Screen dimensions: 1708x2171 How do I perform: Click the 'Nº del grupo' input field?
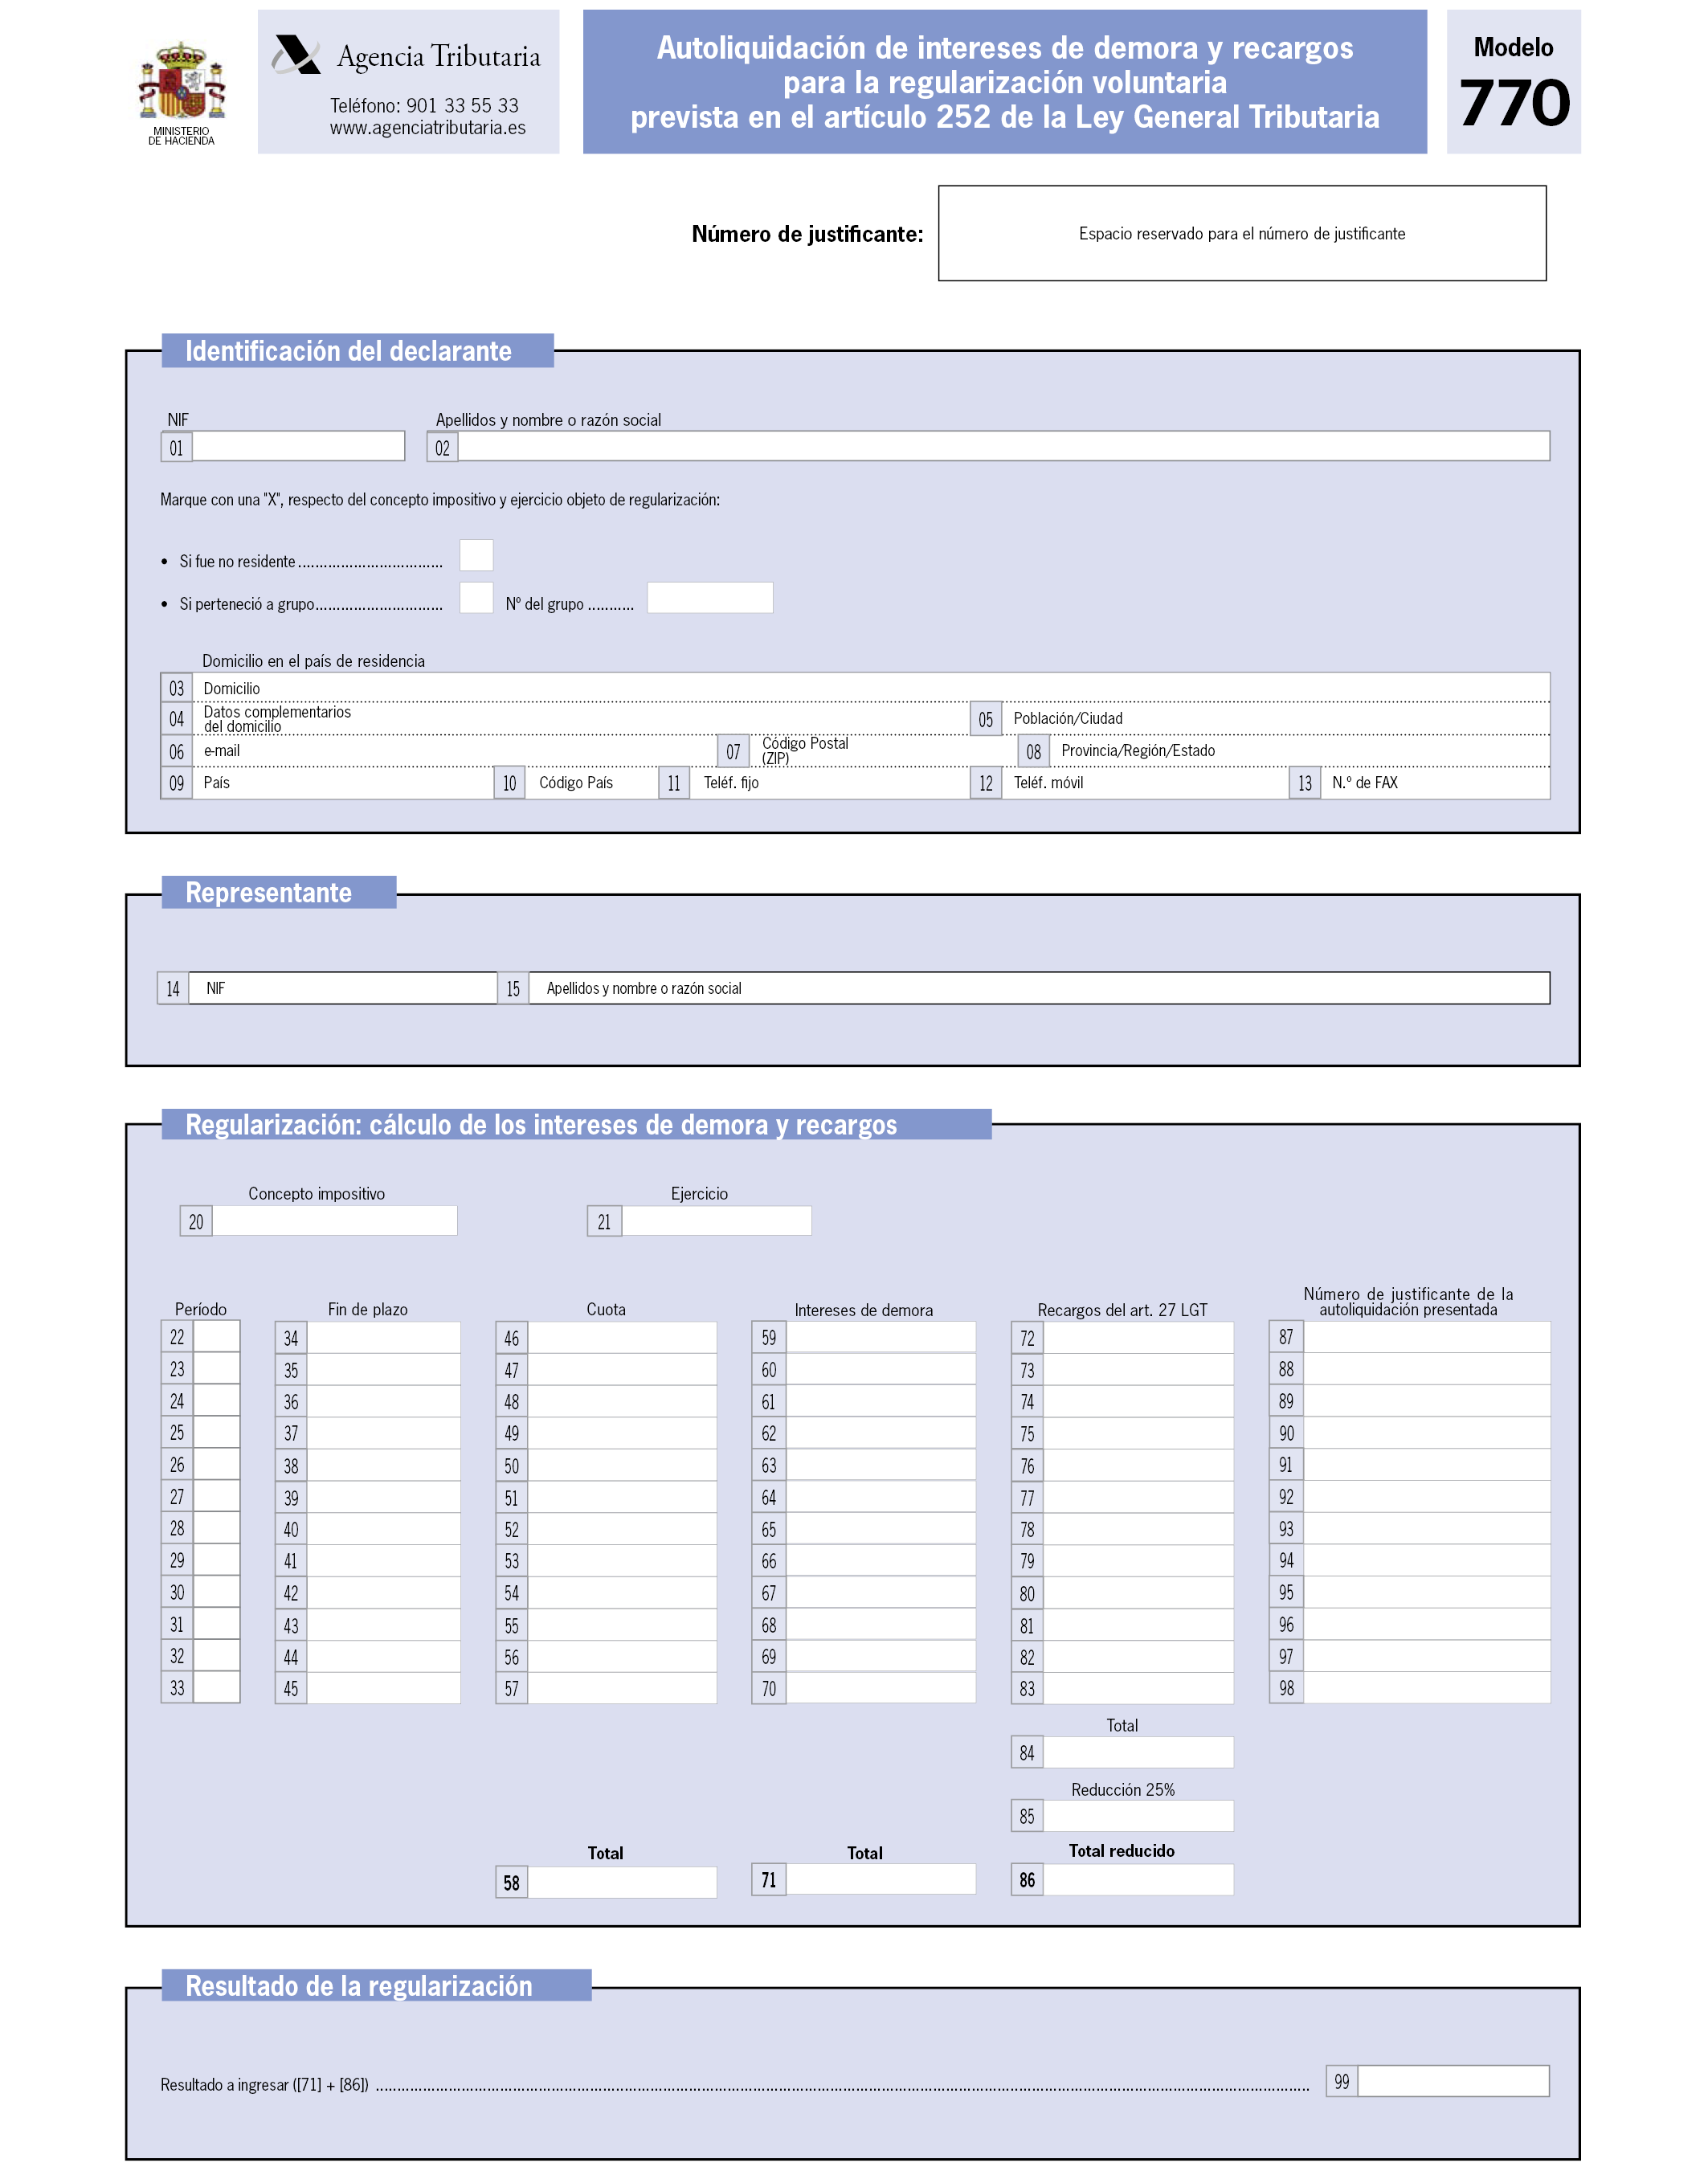(x=710, y=598)
